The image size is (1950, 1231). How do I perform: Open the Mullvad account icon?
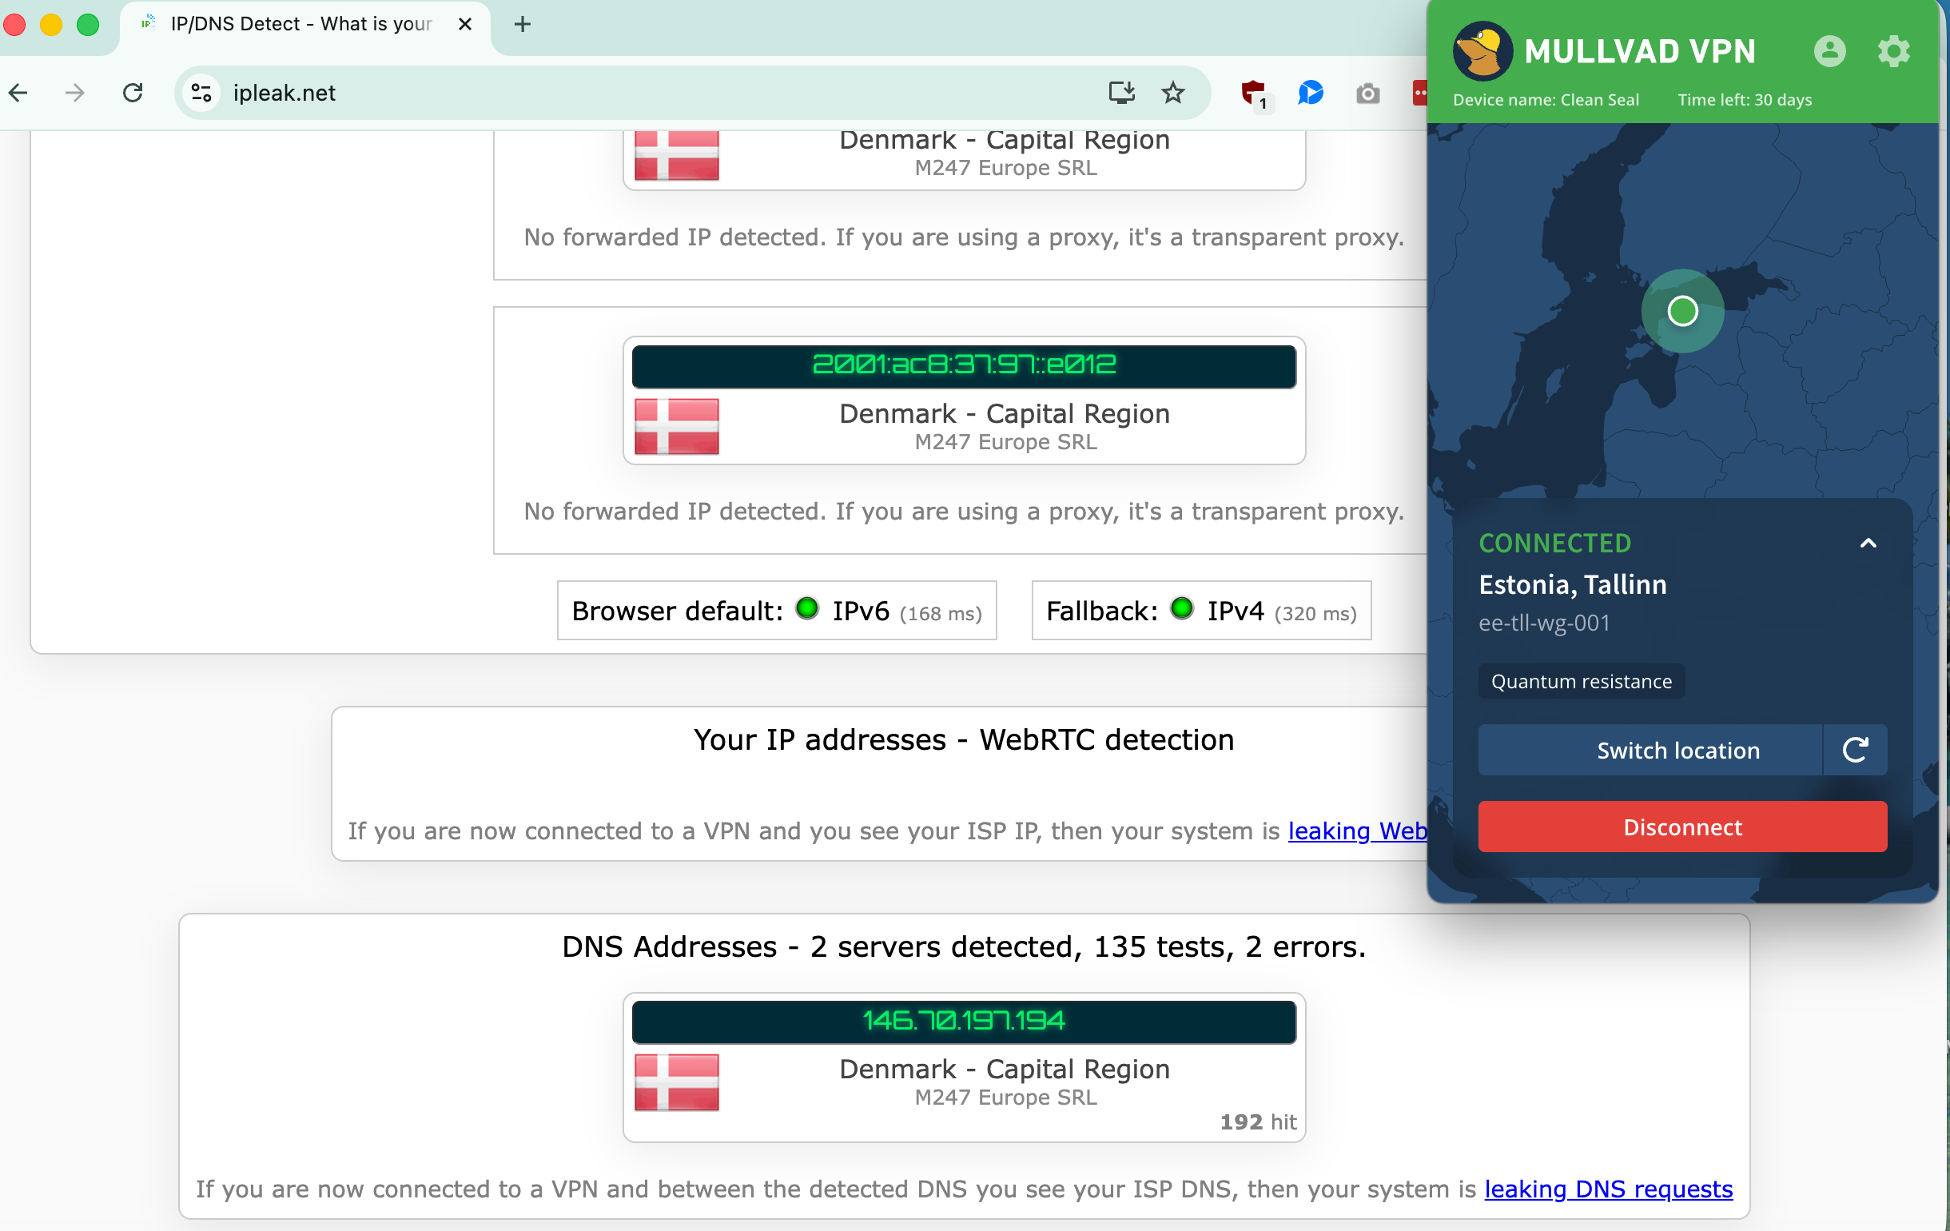1830,51
